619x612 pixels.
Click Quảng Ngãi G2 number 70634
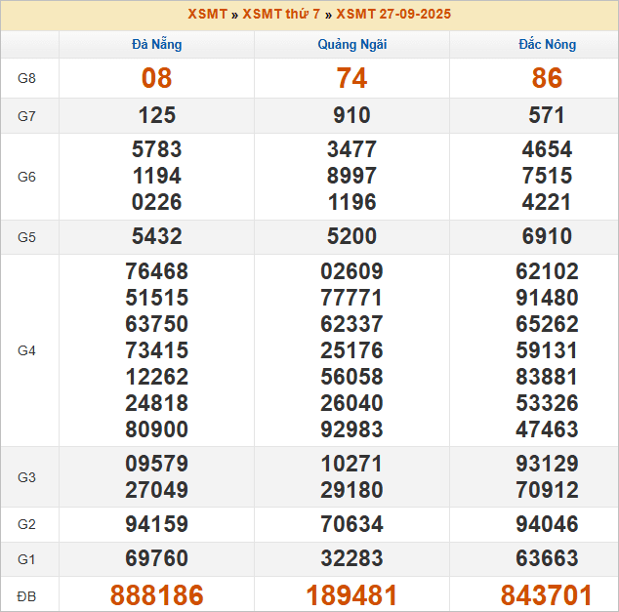click(x=351, y=525)
